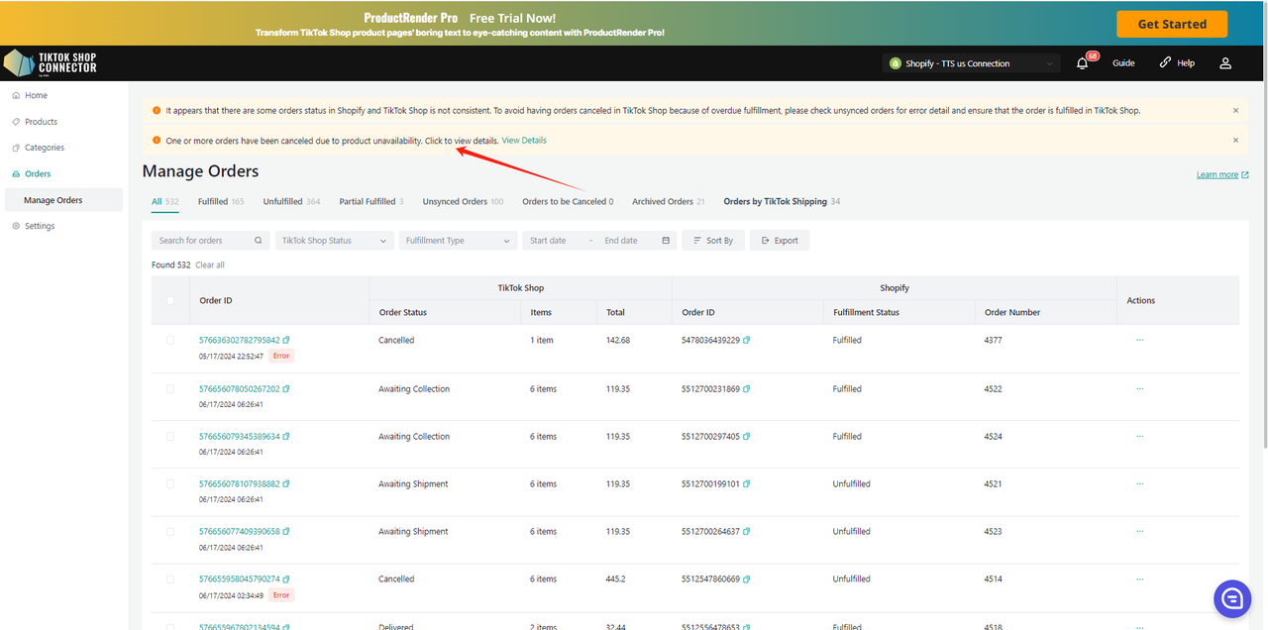Expand the TikTok Shop Status filter

coord(334,241)
